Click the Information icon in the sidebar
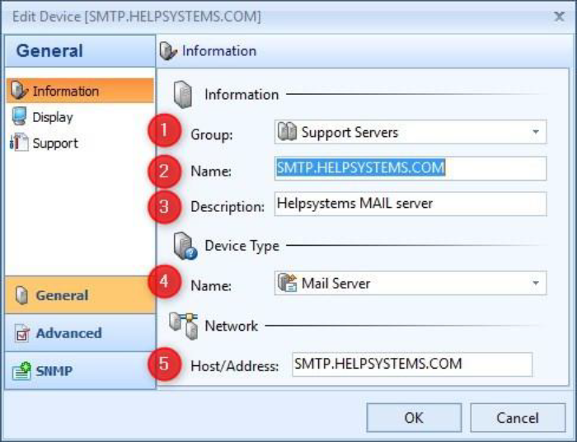Image resolution: width=577 pixels, height=442 pixels. coord(19,91)
